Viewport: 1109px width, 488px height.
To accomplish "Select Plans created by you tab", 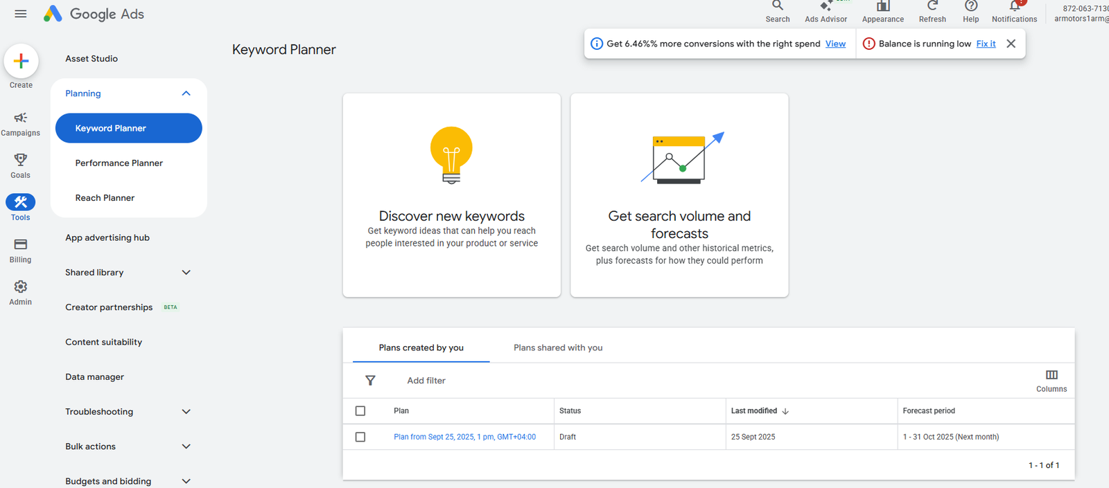I will click(421, 347).
